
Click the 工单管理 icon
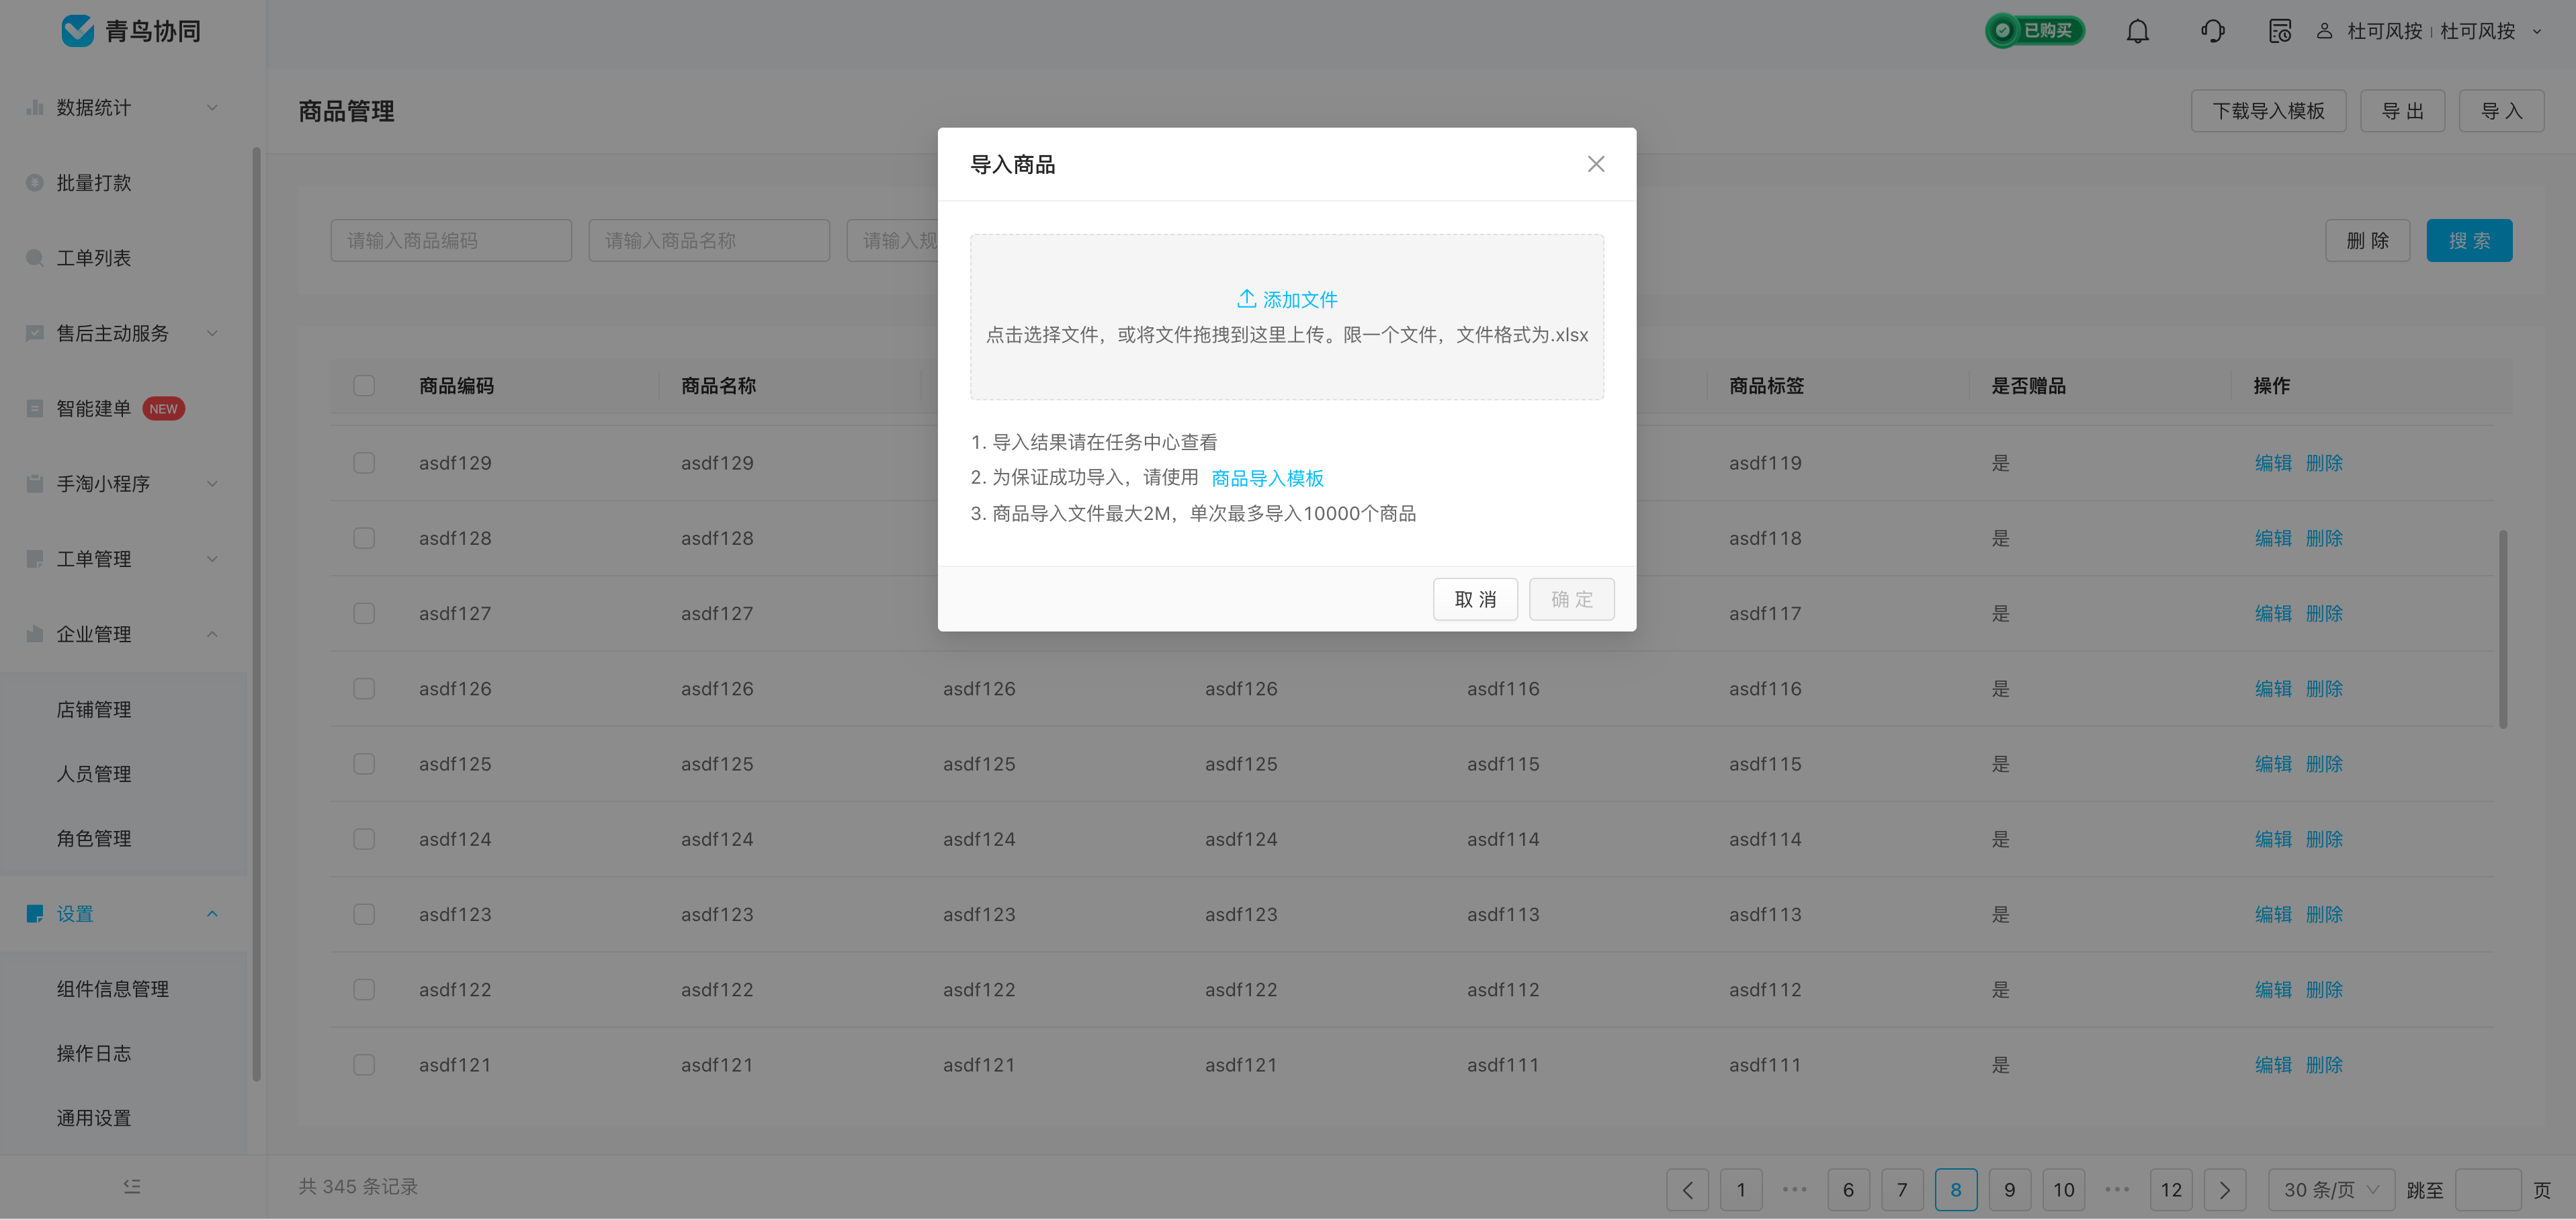point(35,558)
